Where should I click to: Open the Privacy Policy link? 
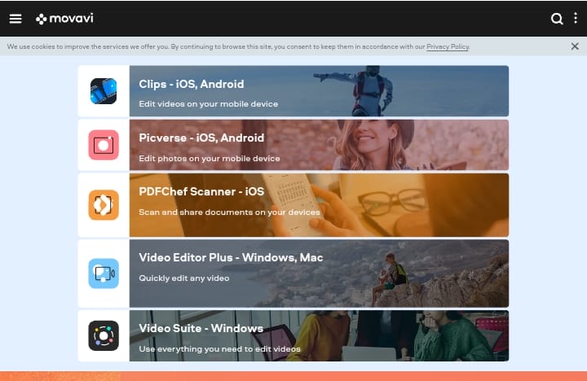tap(448, 46)
